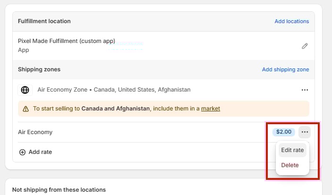Image resolution: width=332 pixels, height=195 pixels.
Task: Click the $2.00 price badge
Action: point(284,132)
